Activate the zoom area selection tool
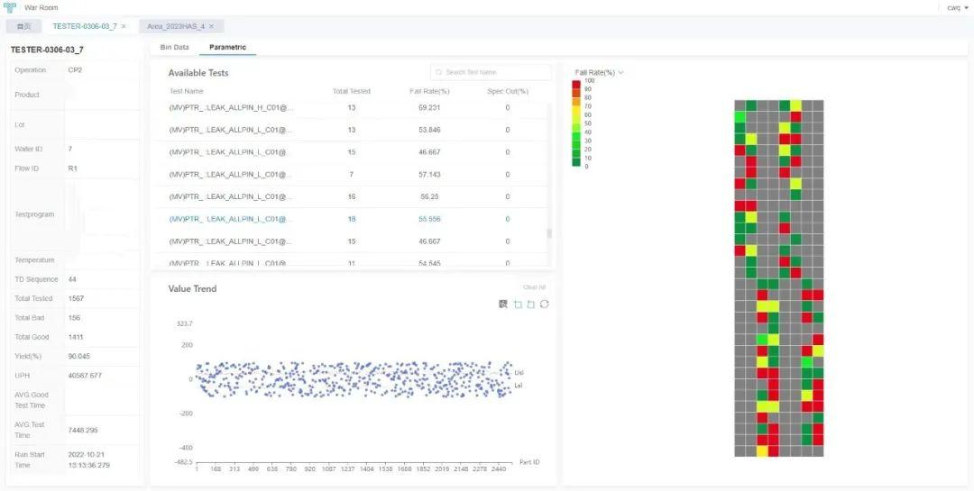The width and height of the screenshot is (974, 491). tap(518, 305)
